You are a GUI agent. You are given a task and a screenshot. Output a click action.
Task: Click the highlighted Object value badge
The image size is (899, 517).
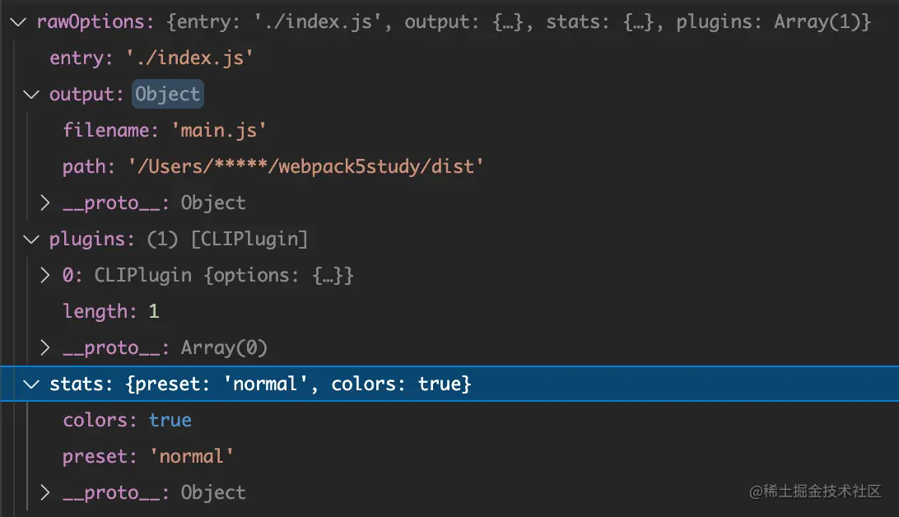coord(168,95)
